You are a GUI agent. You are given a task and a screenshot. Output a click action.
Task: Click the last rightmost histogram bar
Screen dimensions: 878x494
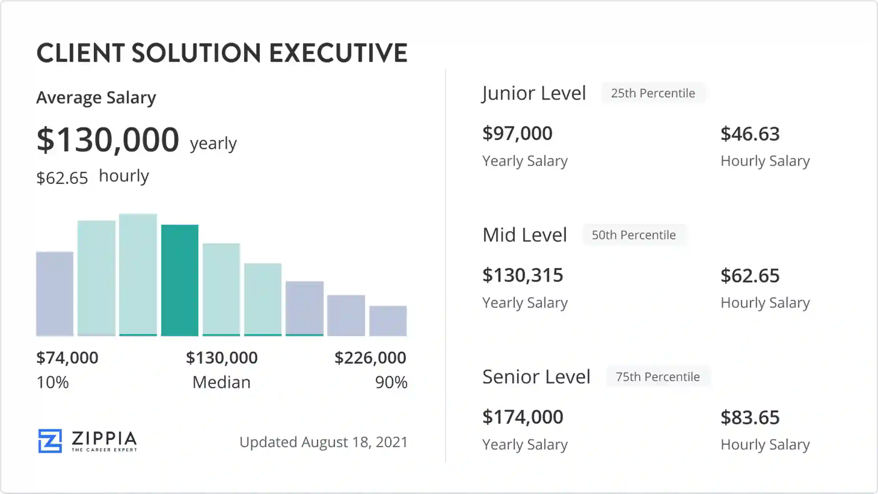tap(388, 321)
